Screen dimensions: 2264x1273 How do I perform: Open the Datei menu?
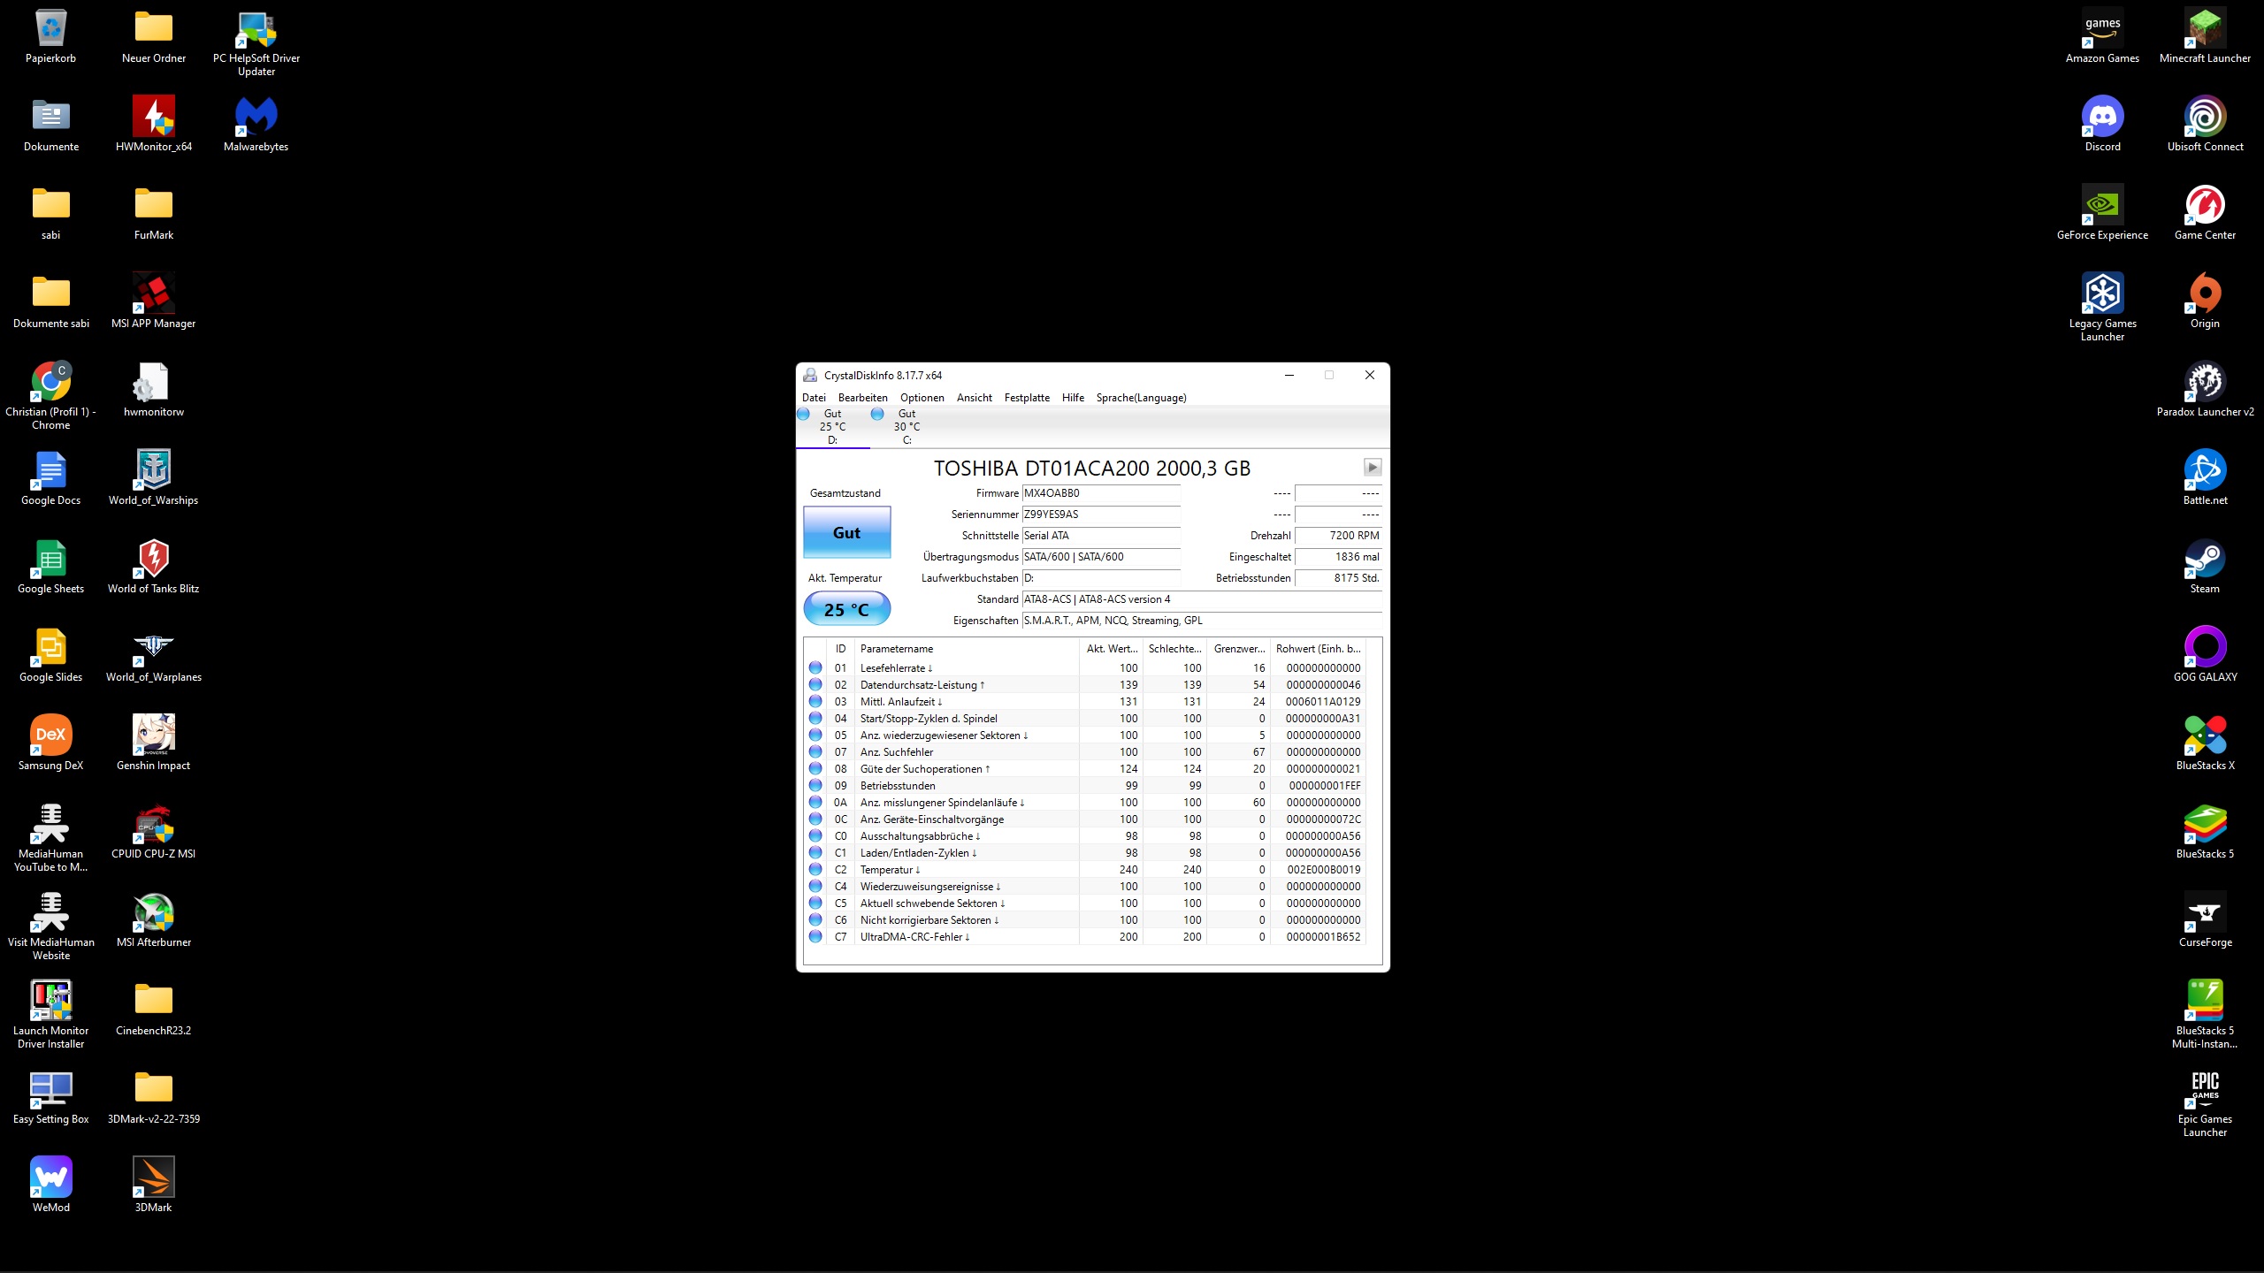coord(814,398)
